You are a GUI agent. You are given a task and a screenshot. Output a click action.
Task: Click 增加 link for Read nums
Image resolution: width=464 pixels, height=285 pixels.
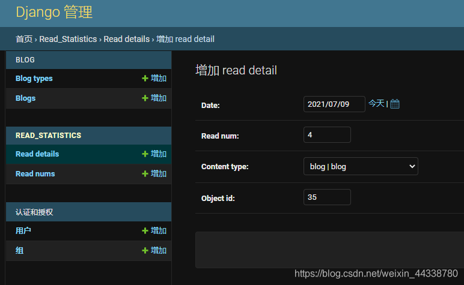pyautogui.click(x=159, y=173)
